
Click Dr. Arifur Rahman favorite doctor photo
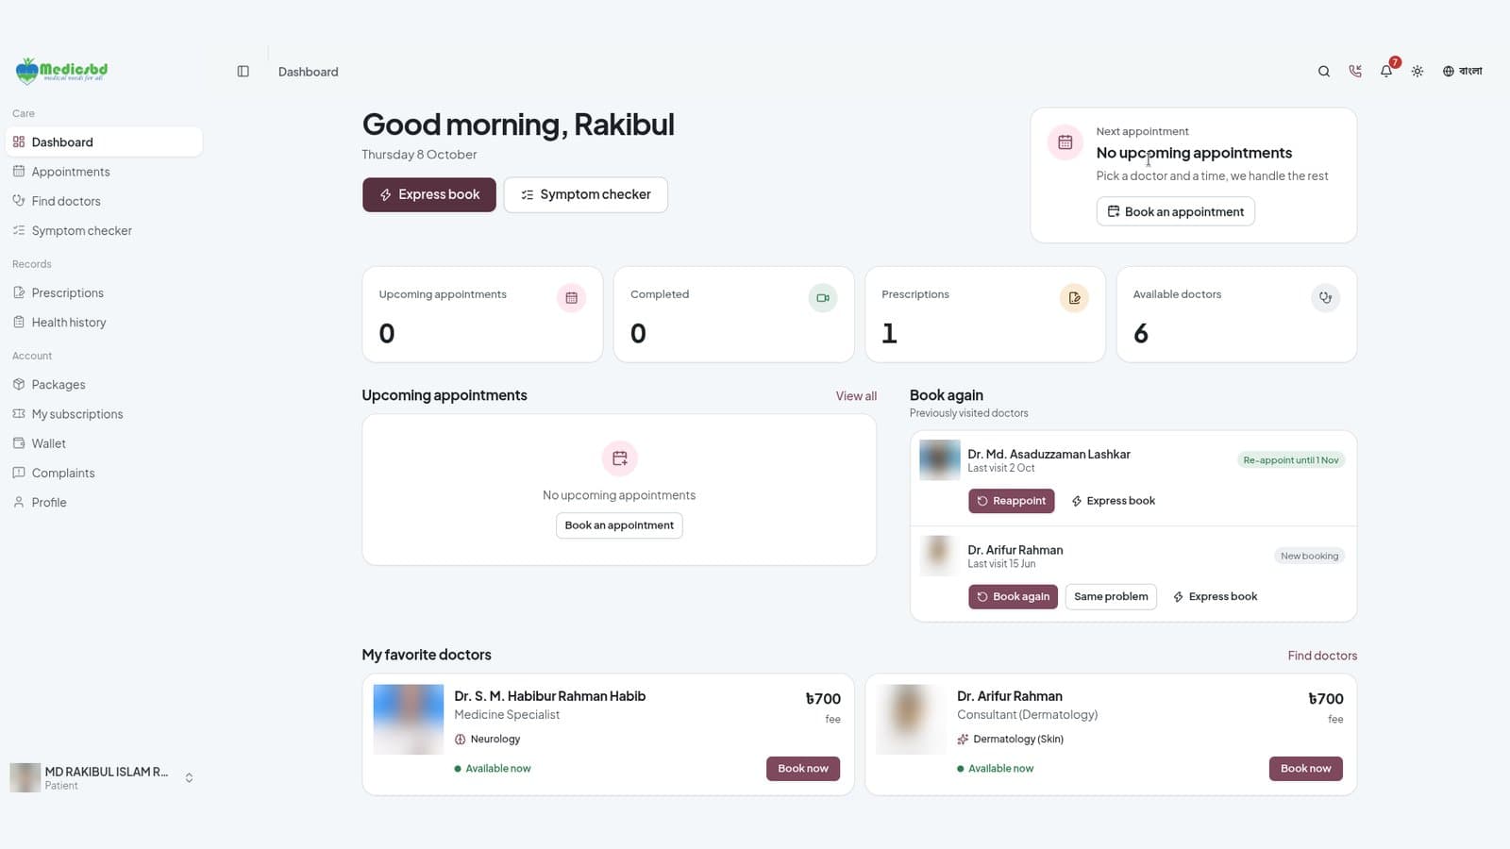point(911,720)
